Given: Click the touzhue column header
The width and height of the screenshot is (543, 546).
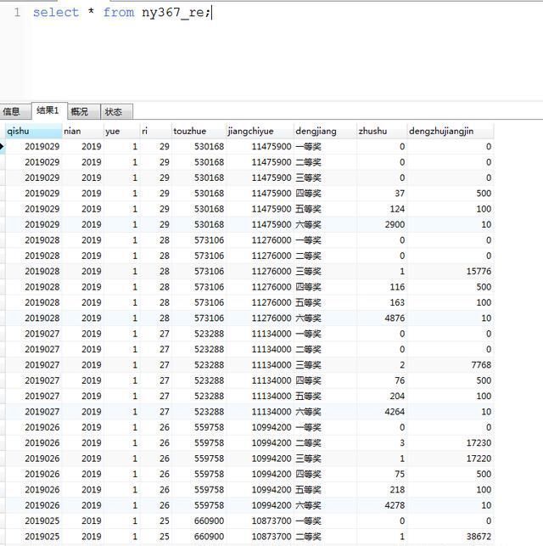Looking at the screenshot, I should point(198,131).
